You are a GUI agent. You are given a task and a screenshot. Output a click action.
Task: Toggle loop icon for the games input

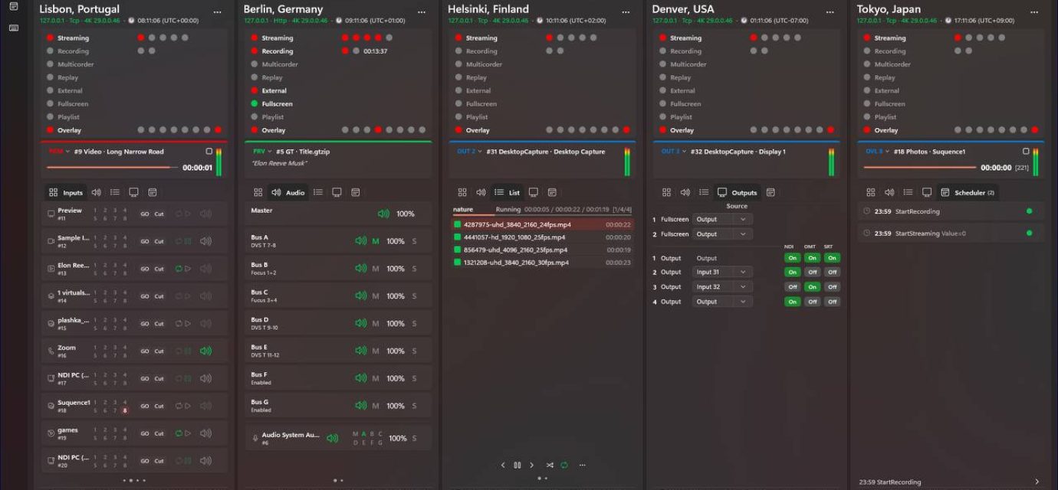(179, 433)
